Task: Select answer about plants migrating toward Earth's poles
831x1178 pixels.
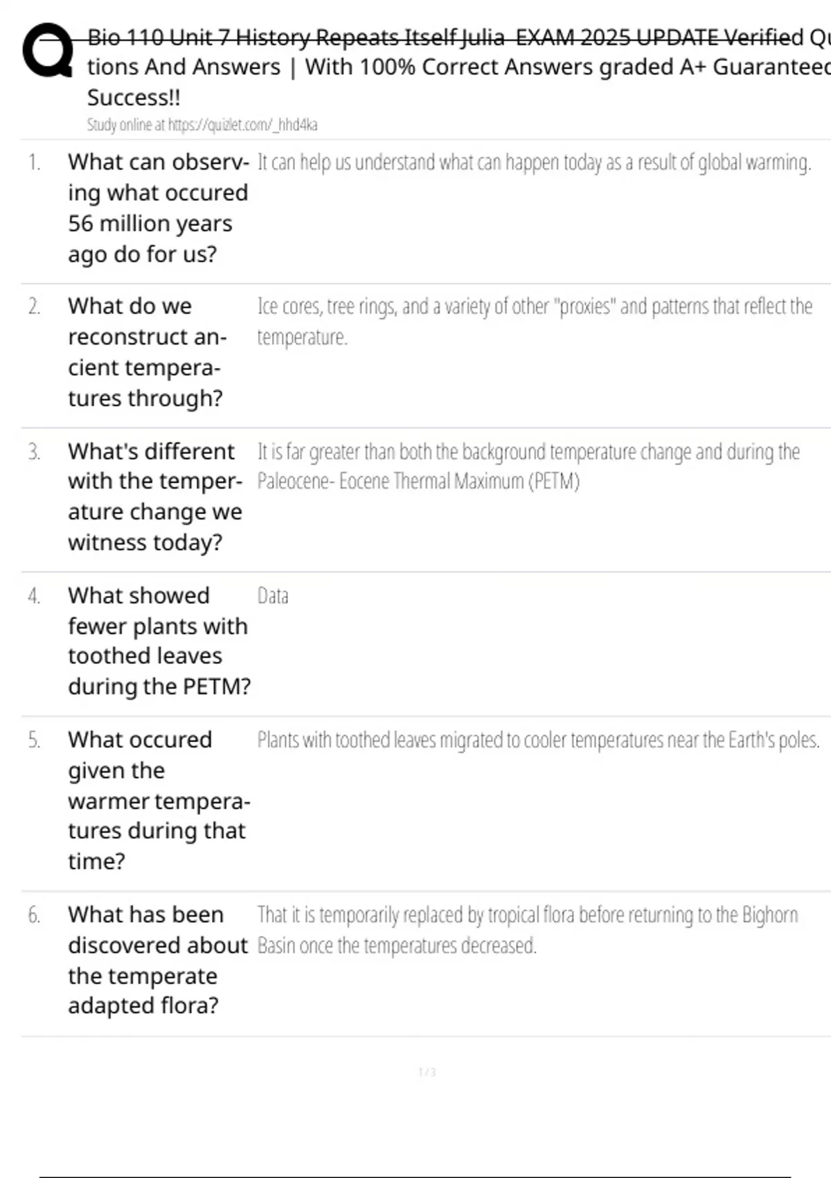Action: click(x=538, y=740)
